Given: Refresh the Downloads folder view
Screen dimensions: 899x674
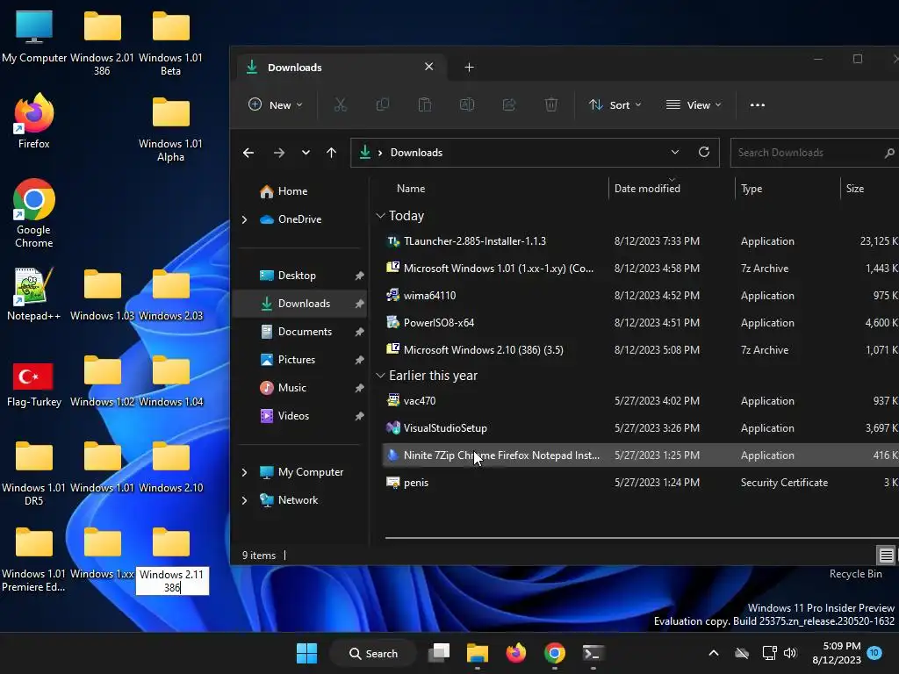Looking at the screenshot, I should [x=704, y=152].
